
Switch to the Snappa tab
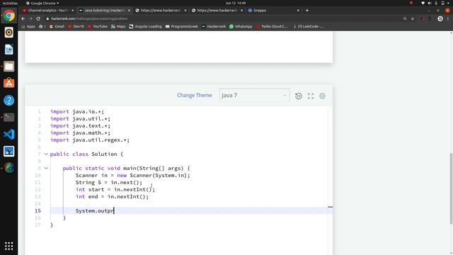(x=273, y=11)
